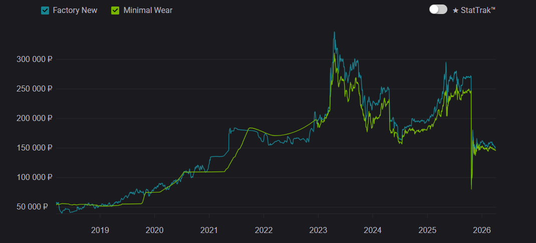Enable the StatTrak toggle switch
This screenshot has width=536, height=243.
tap(438, 9)
